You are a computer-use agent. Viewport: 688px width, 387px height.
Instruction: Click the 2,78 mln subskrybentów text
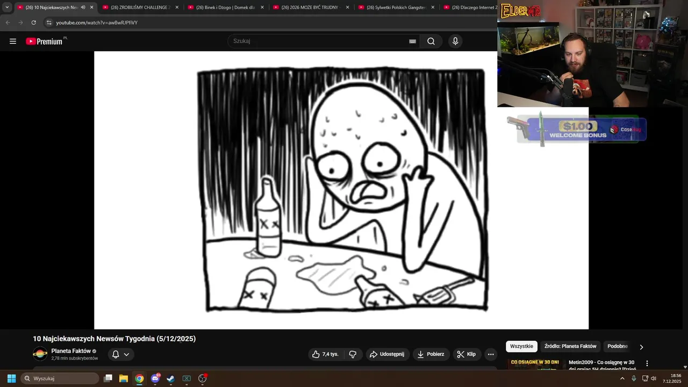(x=75, y=359)
